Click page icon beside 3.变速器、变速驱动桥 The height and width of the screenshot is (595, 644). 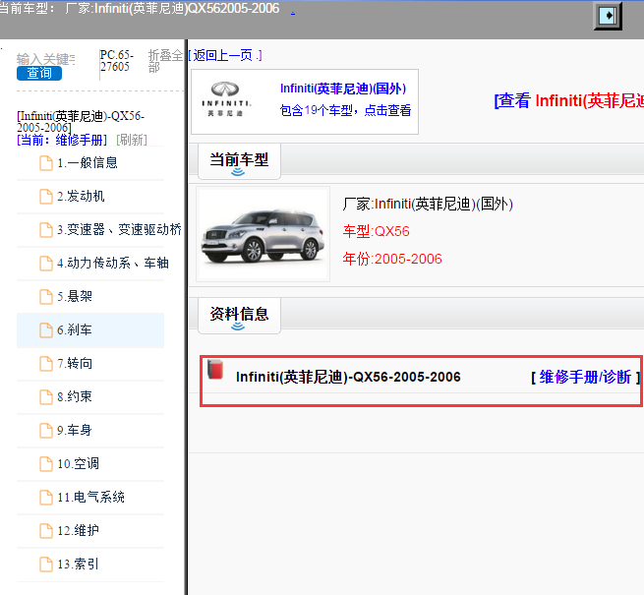coord(46,230)
